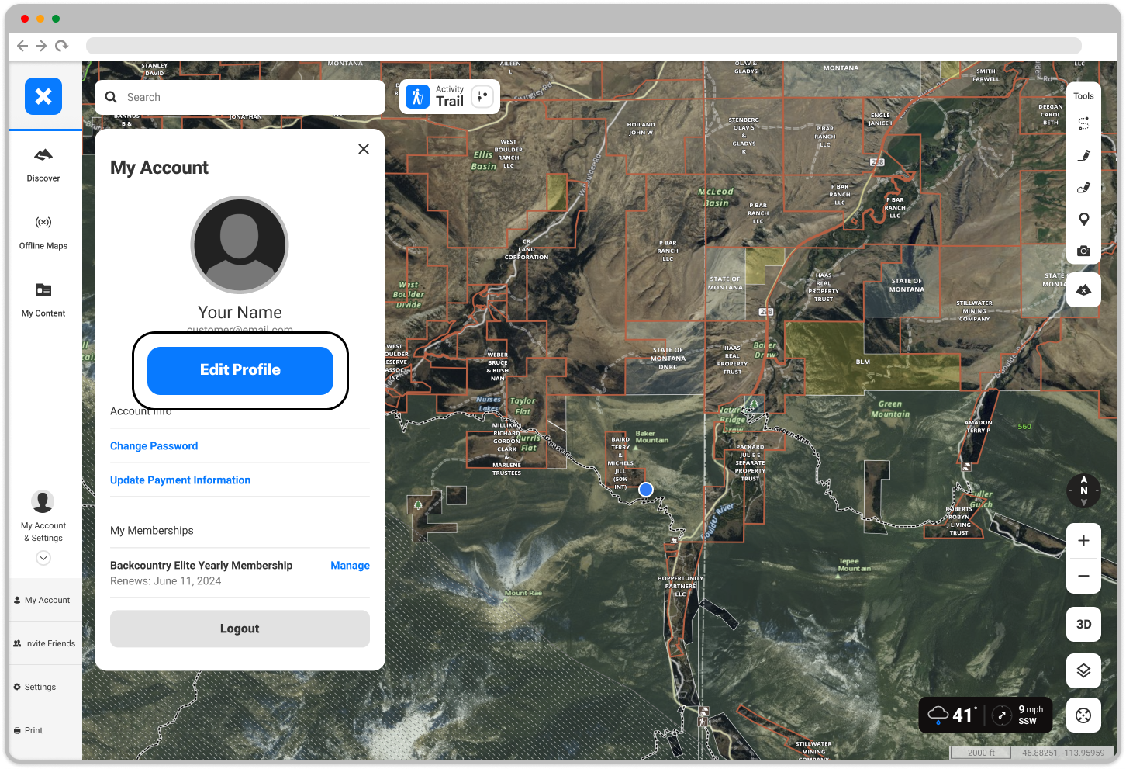The width and height of the screenshot is (1126, 769).
Task: Toggle 3D map view
Action: click(1083, 624)
